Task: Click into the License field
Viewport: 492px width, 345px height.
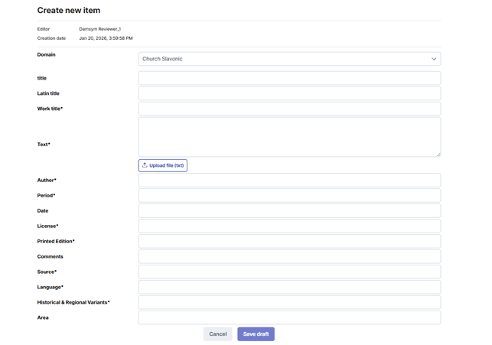Action: coord(289,226)
